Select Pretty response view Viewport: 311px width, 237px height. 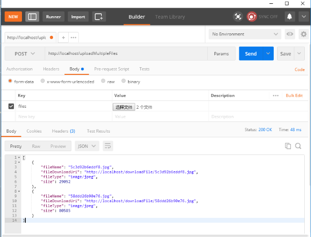[x=16, y=146]
